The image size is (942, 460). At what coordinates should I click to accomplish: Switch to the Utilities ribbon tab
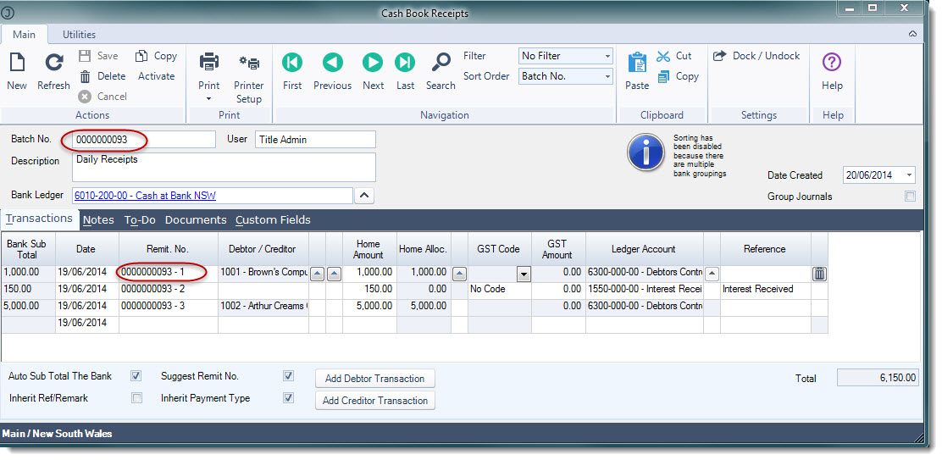(80, 34)
